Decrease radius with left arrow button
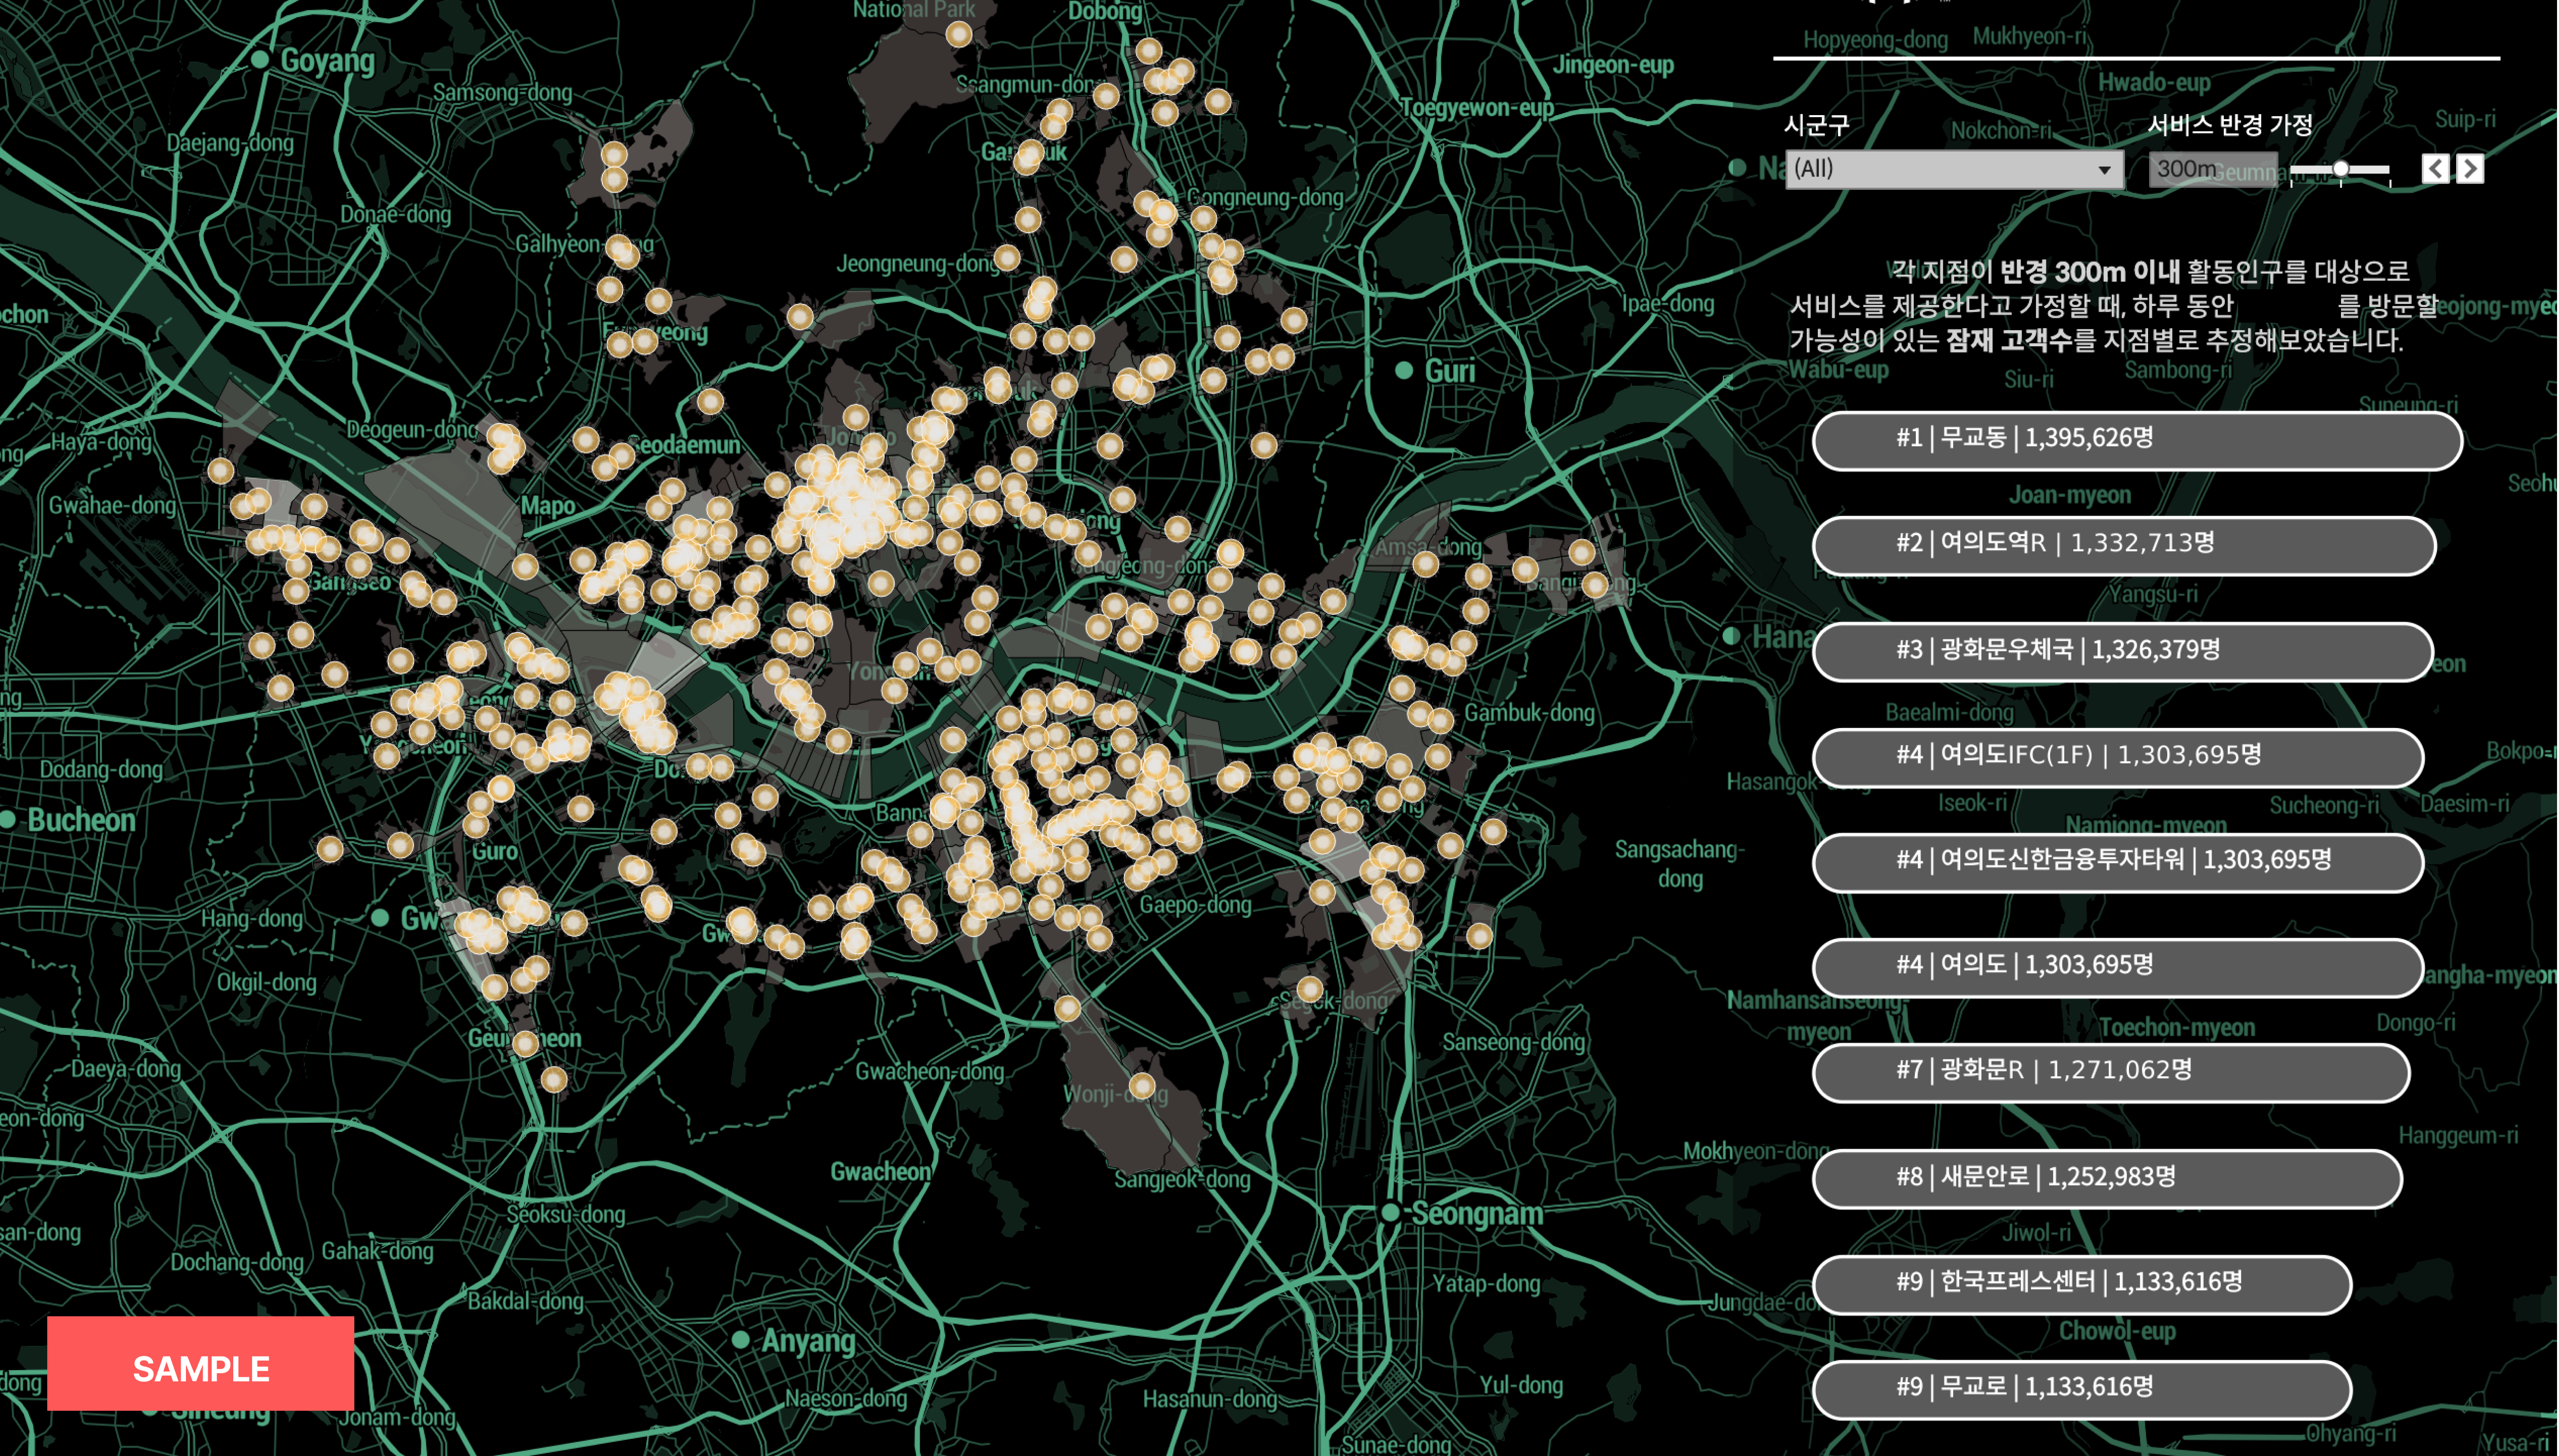Screen dimensions: 2559x1456 tap(2435, 169)
